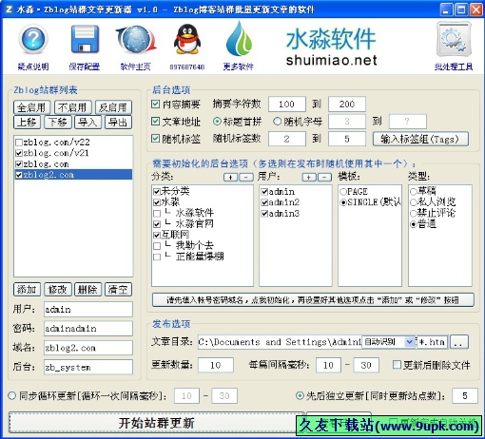Click the 下移 move down button
Image resolution: width=485 pixels, height=439 pixels.
pos(58,123)
